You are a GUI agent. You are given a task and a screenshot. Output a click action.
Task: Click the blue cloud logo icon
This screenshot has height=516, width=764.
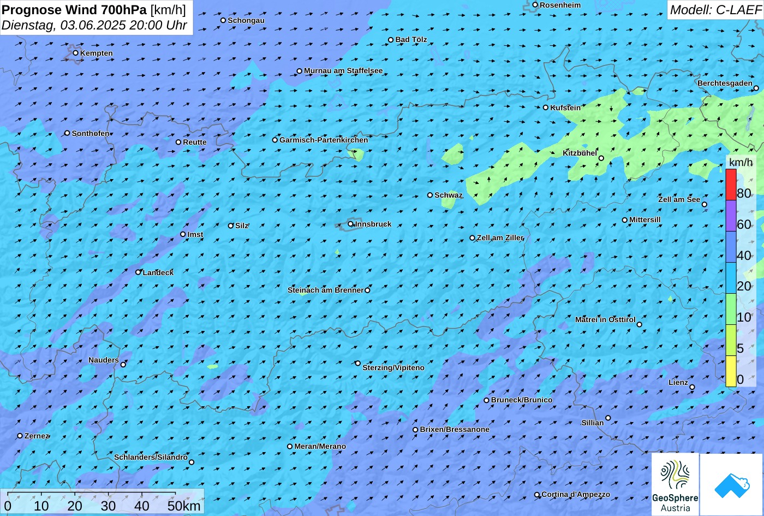[732, 485]
